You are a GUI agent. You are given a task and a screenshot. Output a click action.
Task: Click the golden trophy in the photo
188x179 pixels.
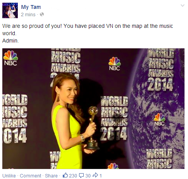click(93, 128)
